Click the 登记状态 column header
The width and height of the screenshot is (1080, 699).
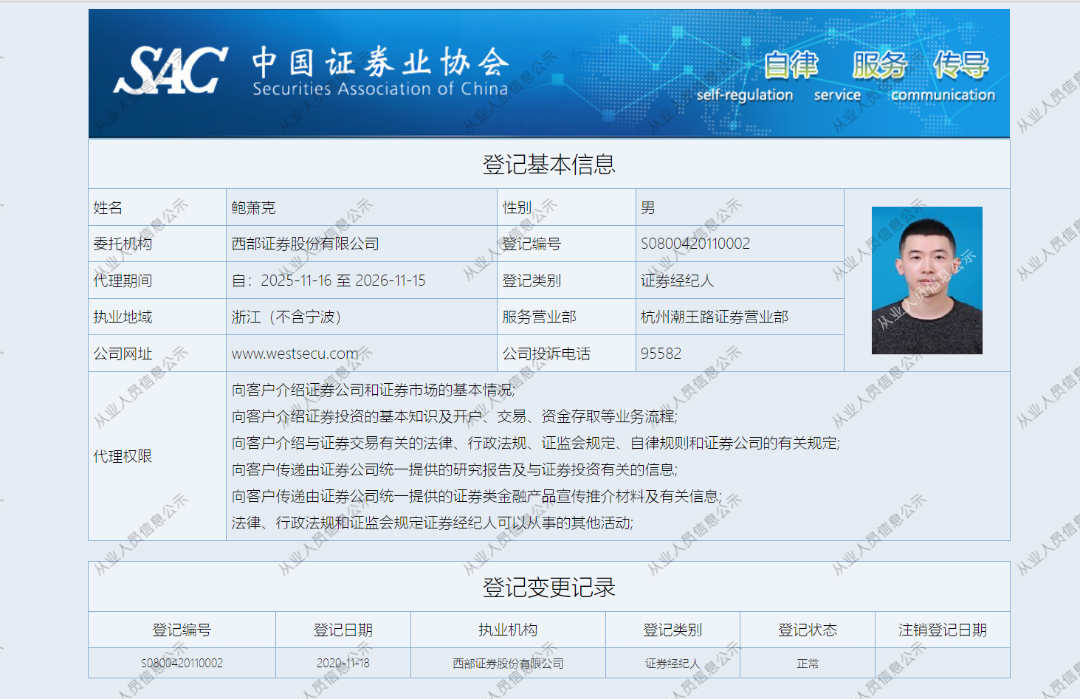tap(807, 630)
